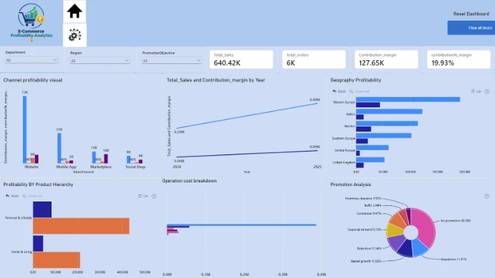Toggle Lin scale in Geography Profitability chart
This screenshot has width=495, height=278.
click(476, 91)
